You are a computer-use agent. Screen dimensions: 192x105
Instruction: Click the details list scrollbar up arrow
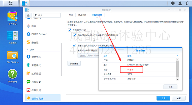tap(177, 59)
